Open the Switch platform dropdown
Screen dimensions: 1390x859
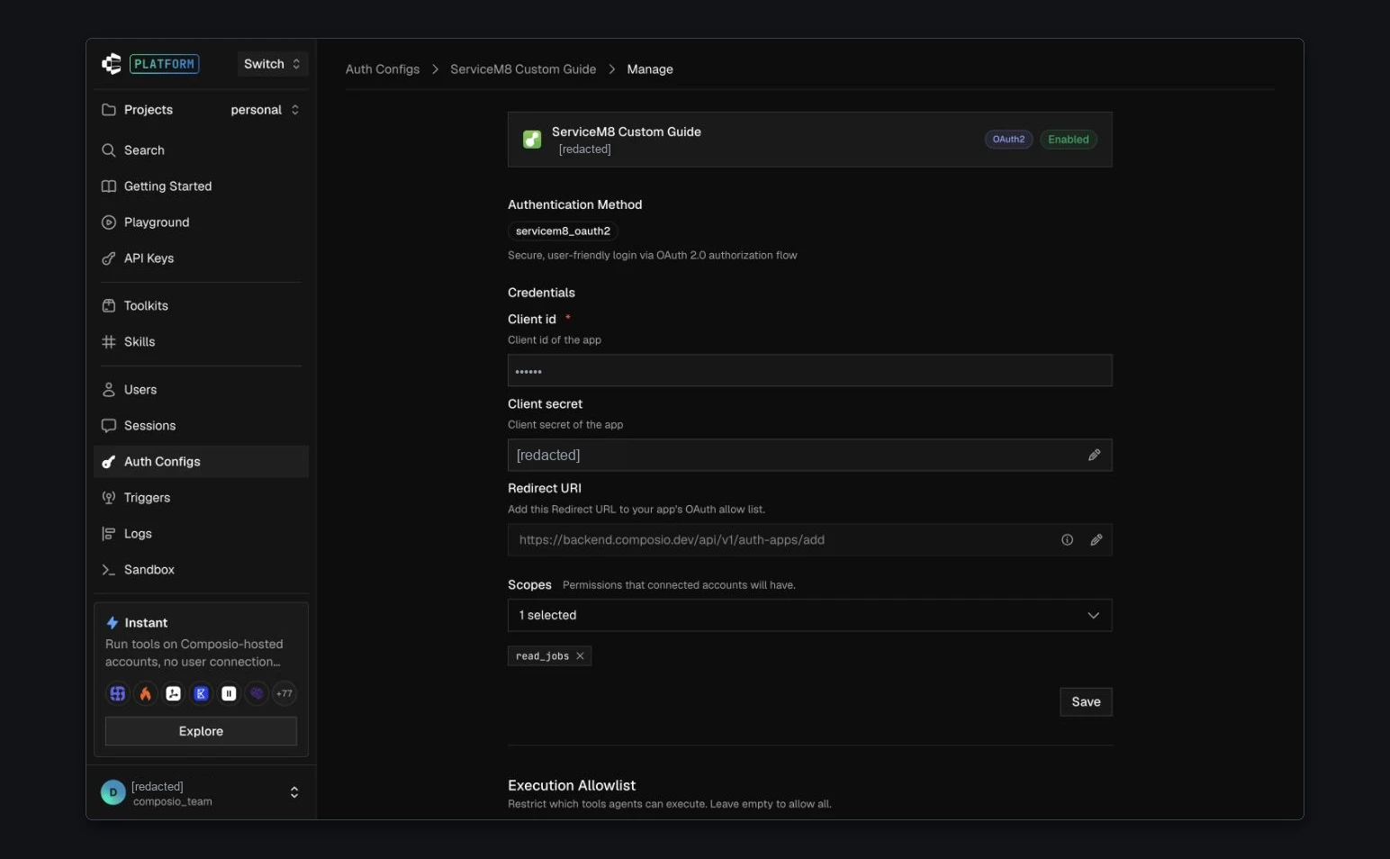click(272, 64)
